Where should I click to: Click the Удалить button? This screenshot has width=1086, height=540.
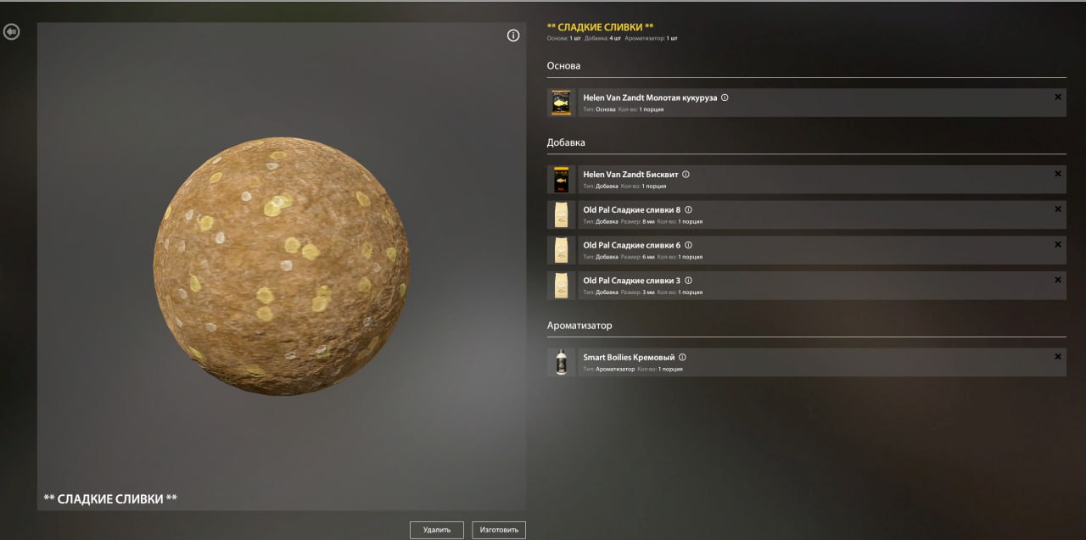(437, 530)
